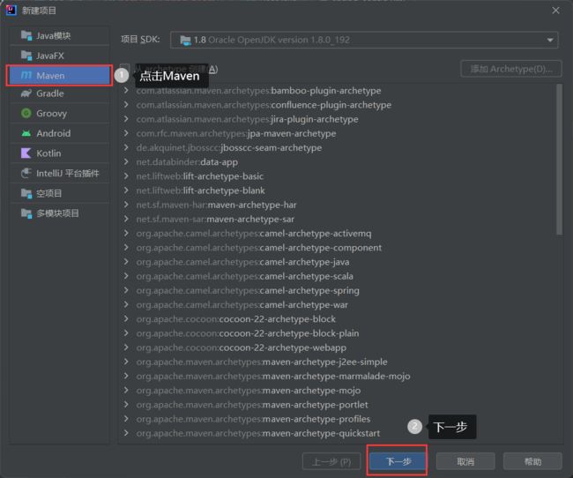Click the JavaFX folder icon

26,56
